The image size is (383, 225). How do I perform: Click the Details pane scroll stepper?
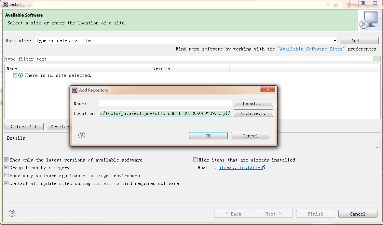(x=377, y=146)
